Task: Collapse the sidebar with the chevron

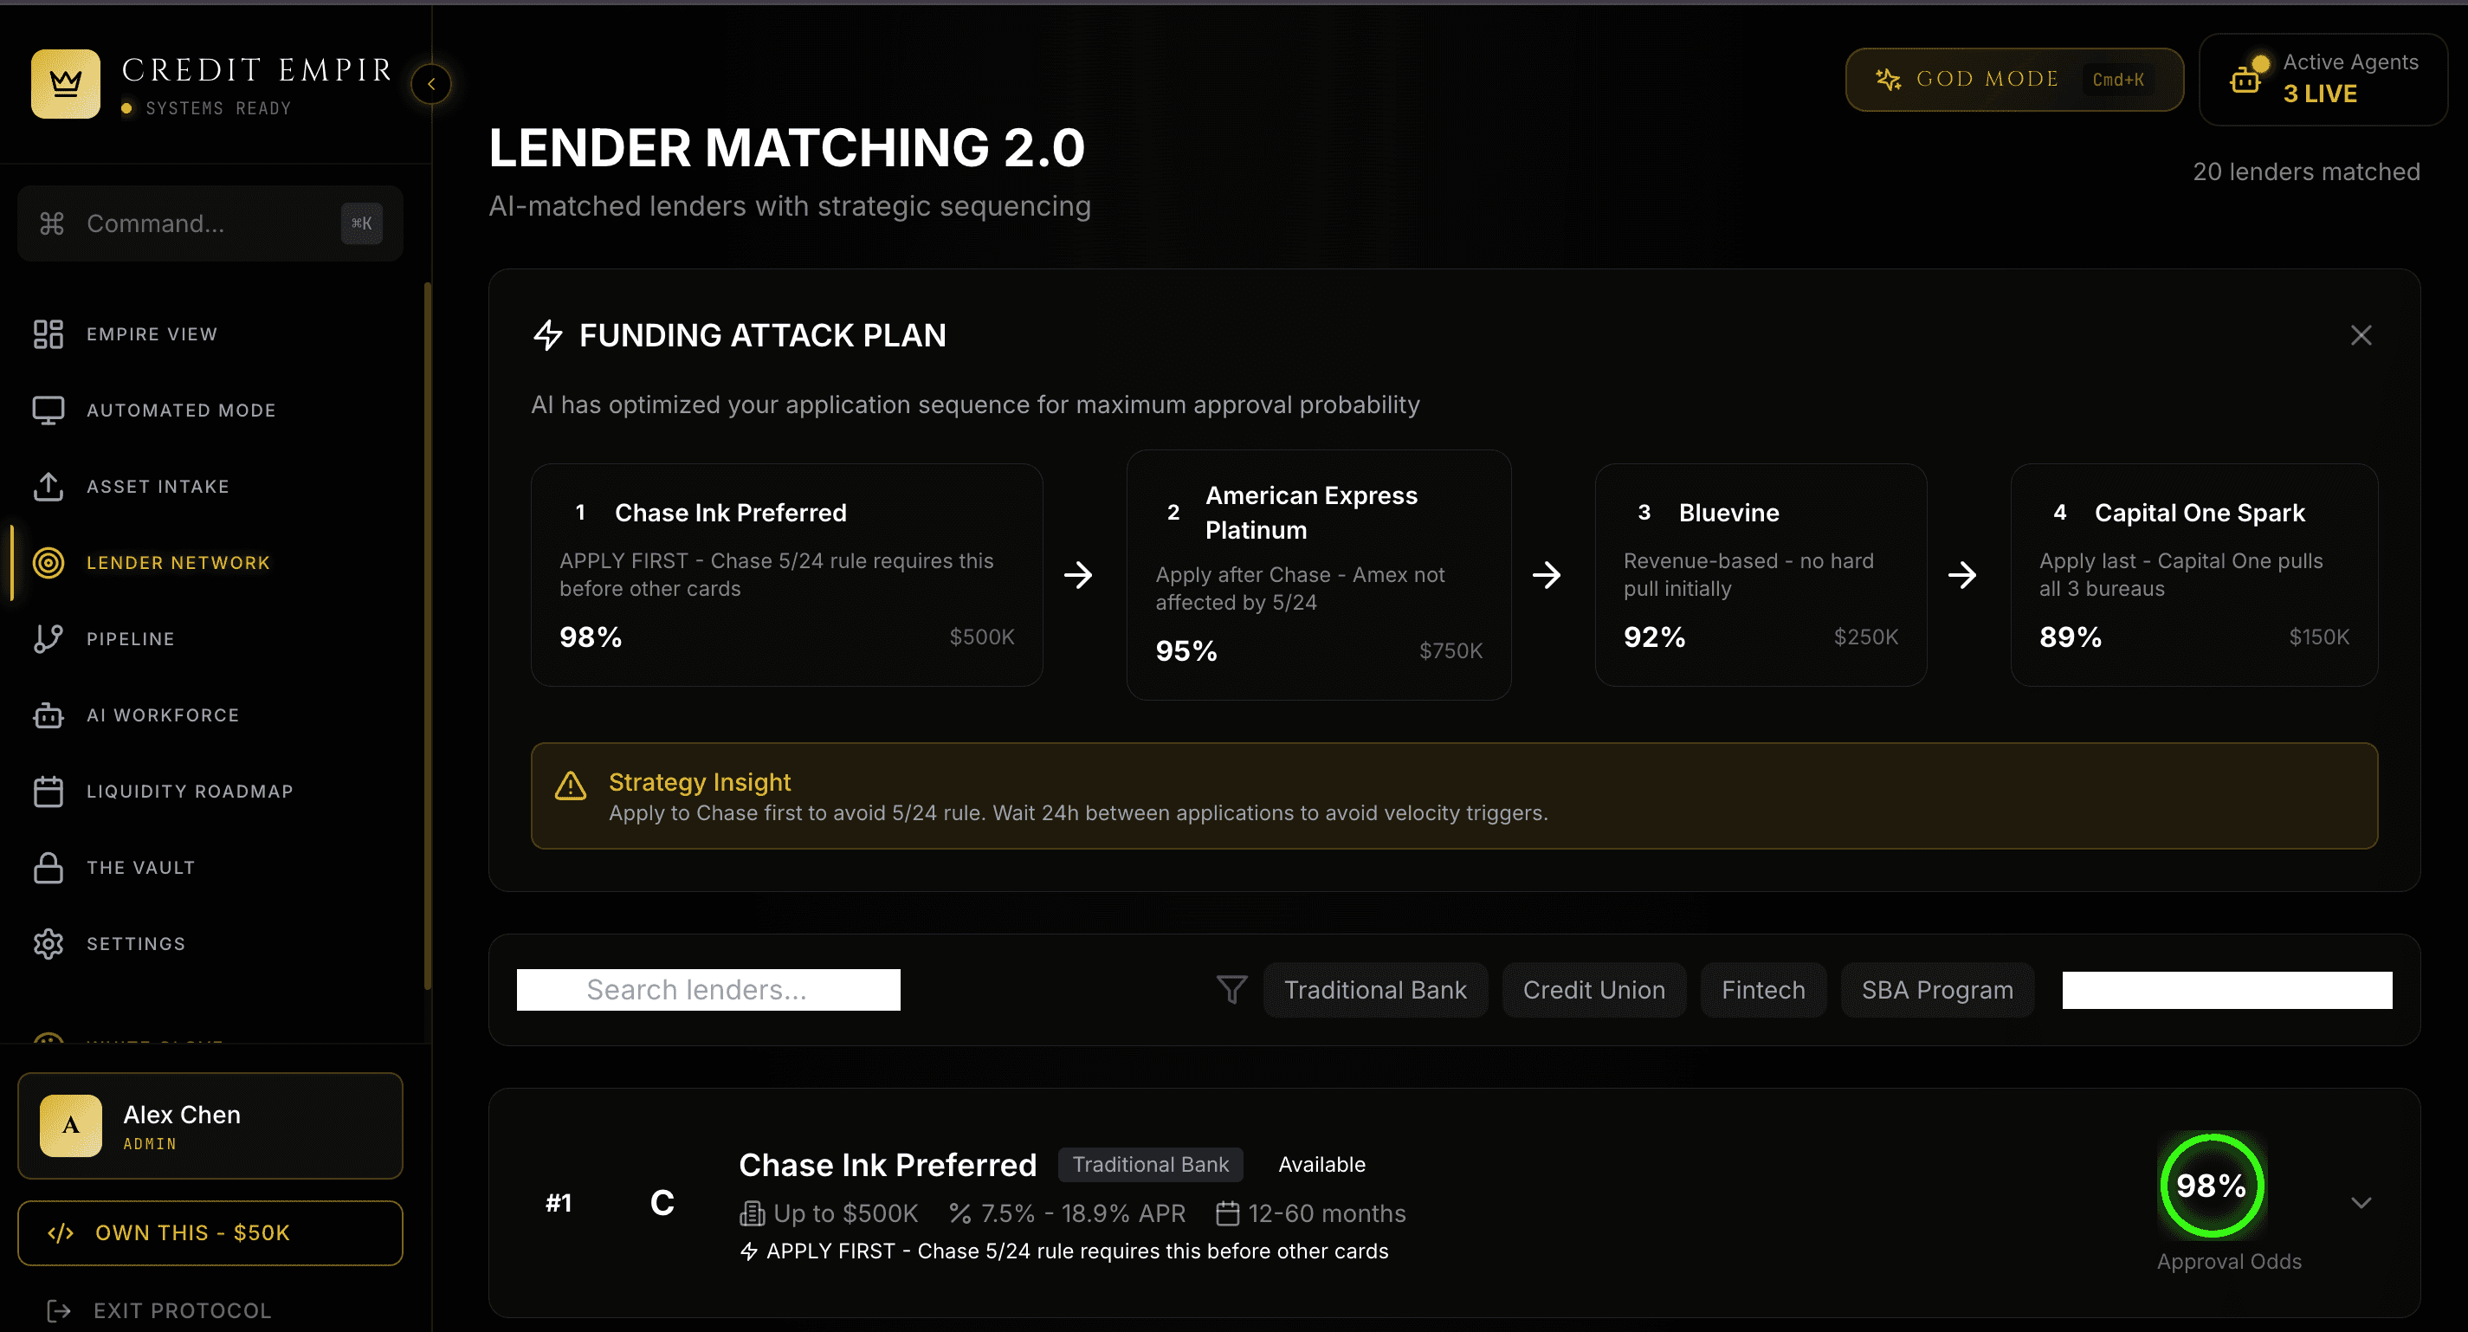Action: tap(432, 84)
